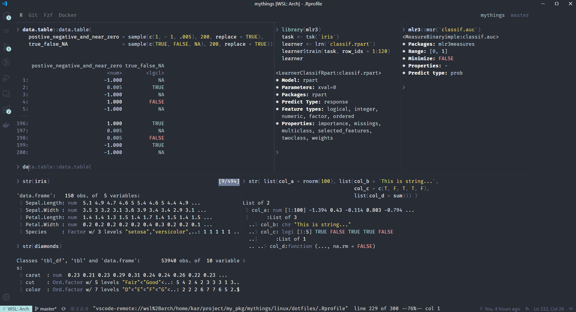576x312 pixels.
Task: Open the Remote Explorer view
Action: [x=6, y=94]
